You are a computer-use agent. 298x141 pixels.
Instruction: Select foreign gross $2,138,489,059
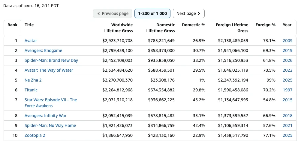[233, 41]
